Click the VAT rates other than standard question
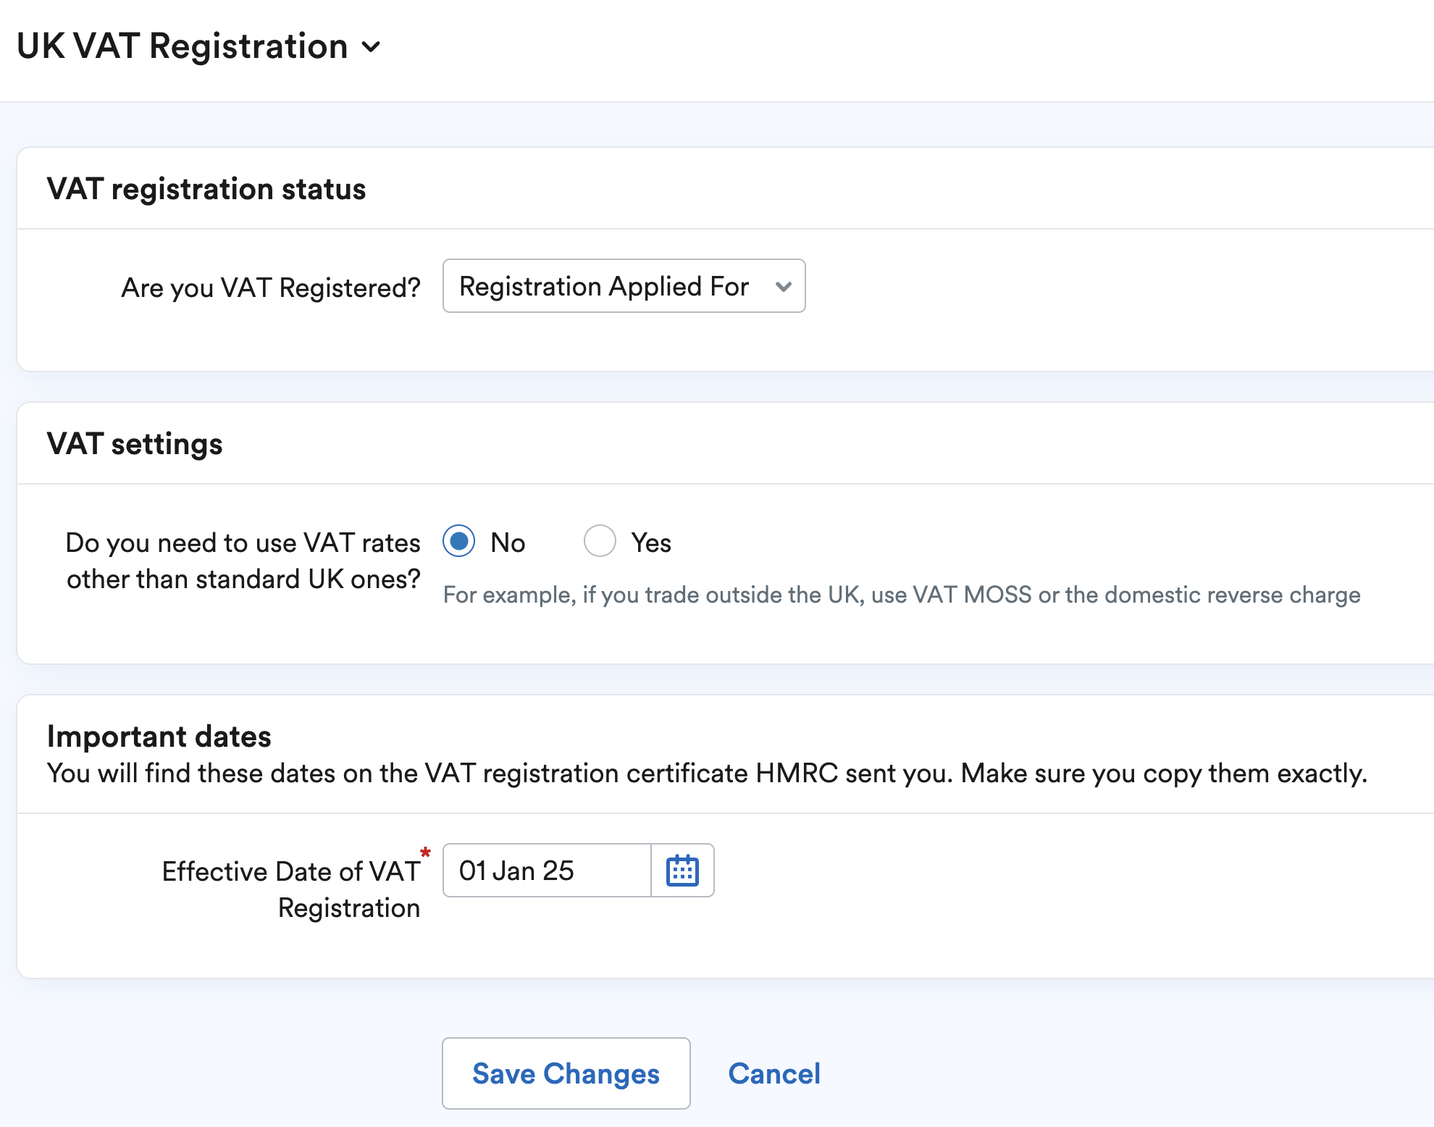The image size is (1434, 1127). [x=243, y=561]
